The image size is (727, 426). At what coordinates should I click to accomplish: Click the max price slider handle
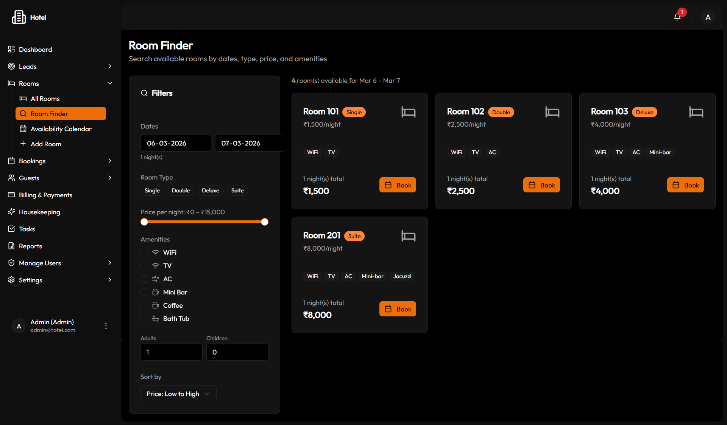(265, 222)
